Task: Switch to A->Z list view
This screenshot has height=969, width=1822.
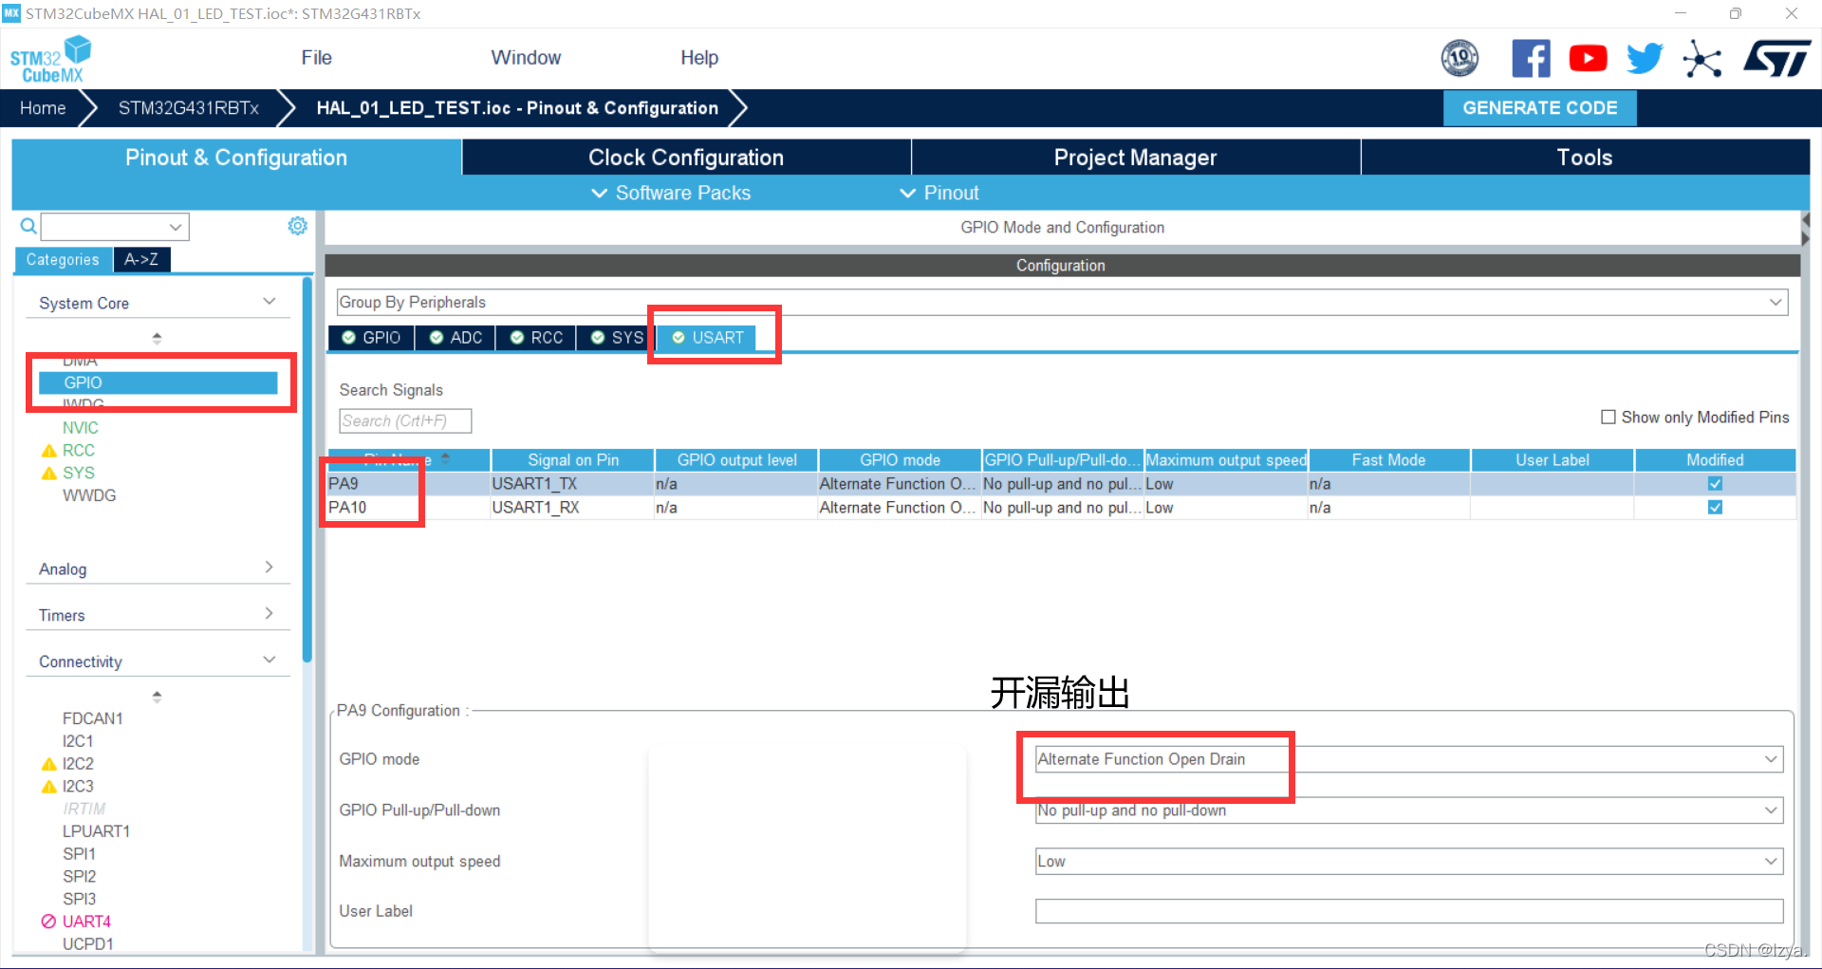Action: click(x=141, y=260)
